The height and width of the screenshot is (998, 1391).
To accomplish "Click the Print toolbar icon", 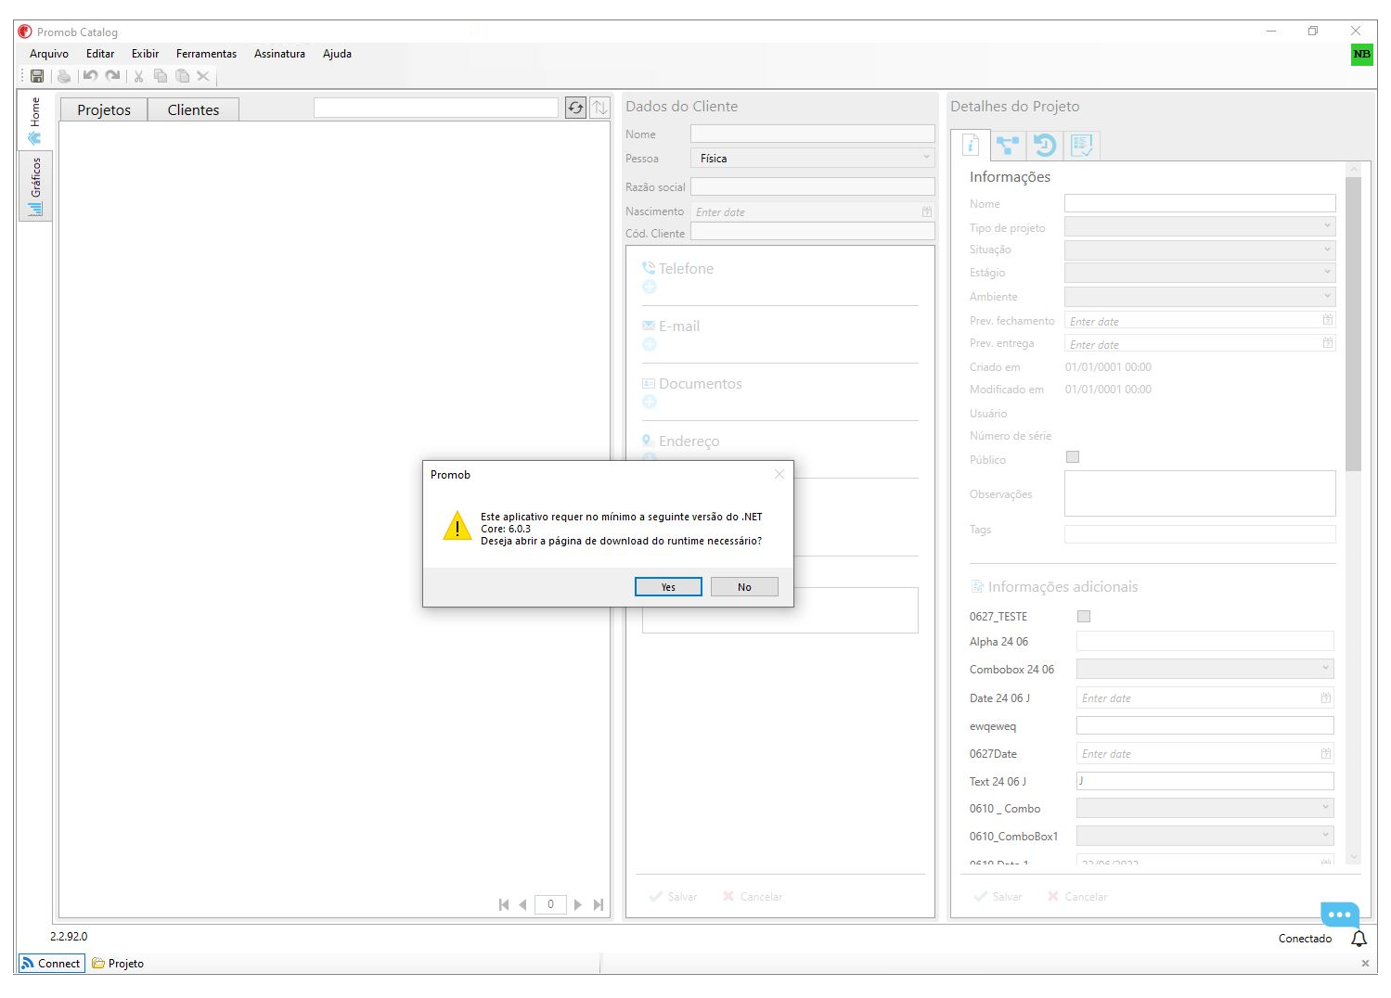I will click(x=64, y=76).
